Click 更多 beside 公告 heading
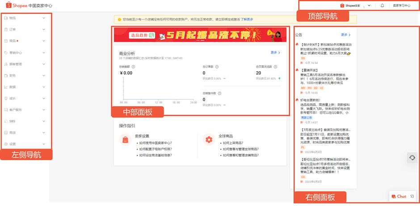 [x=346, y=35]
